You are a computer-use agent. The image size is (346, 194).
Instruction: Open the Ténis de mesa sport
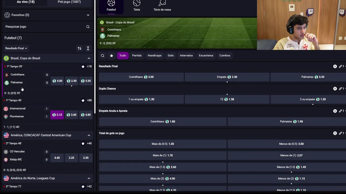pos(162,6)
